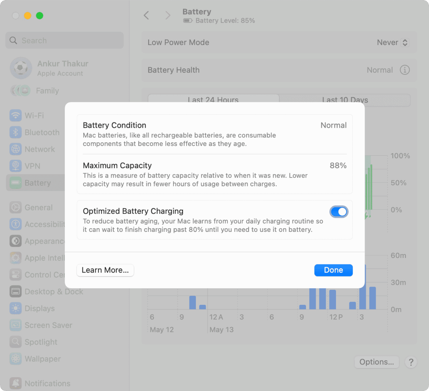
Task: Open Low Power Mode dropdown set to Never
Action: [393, 43]
